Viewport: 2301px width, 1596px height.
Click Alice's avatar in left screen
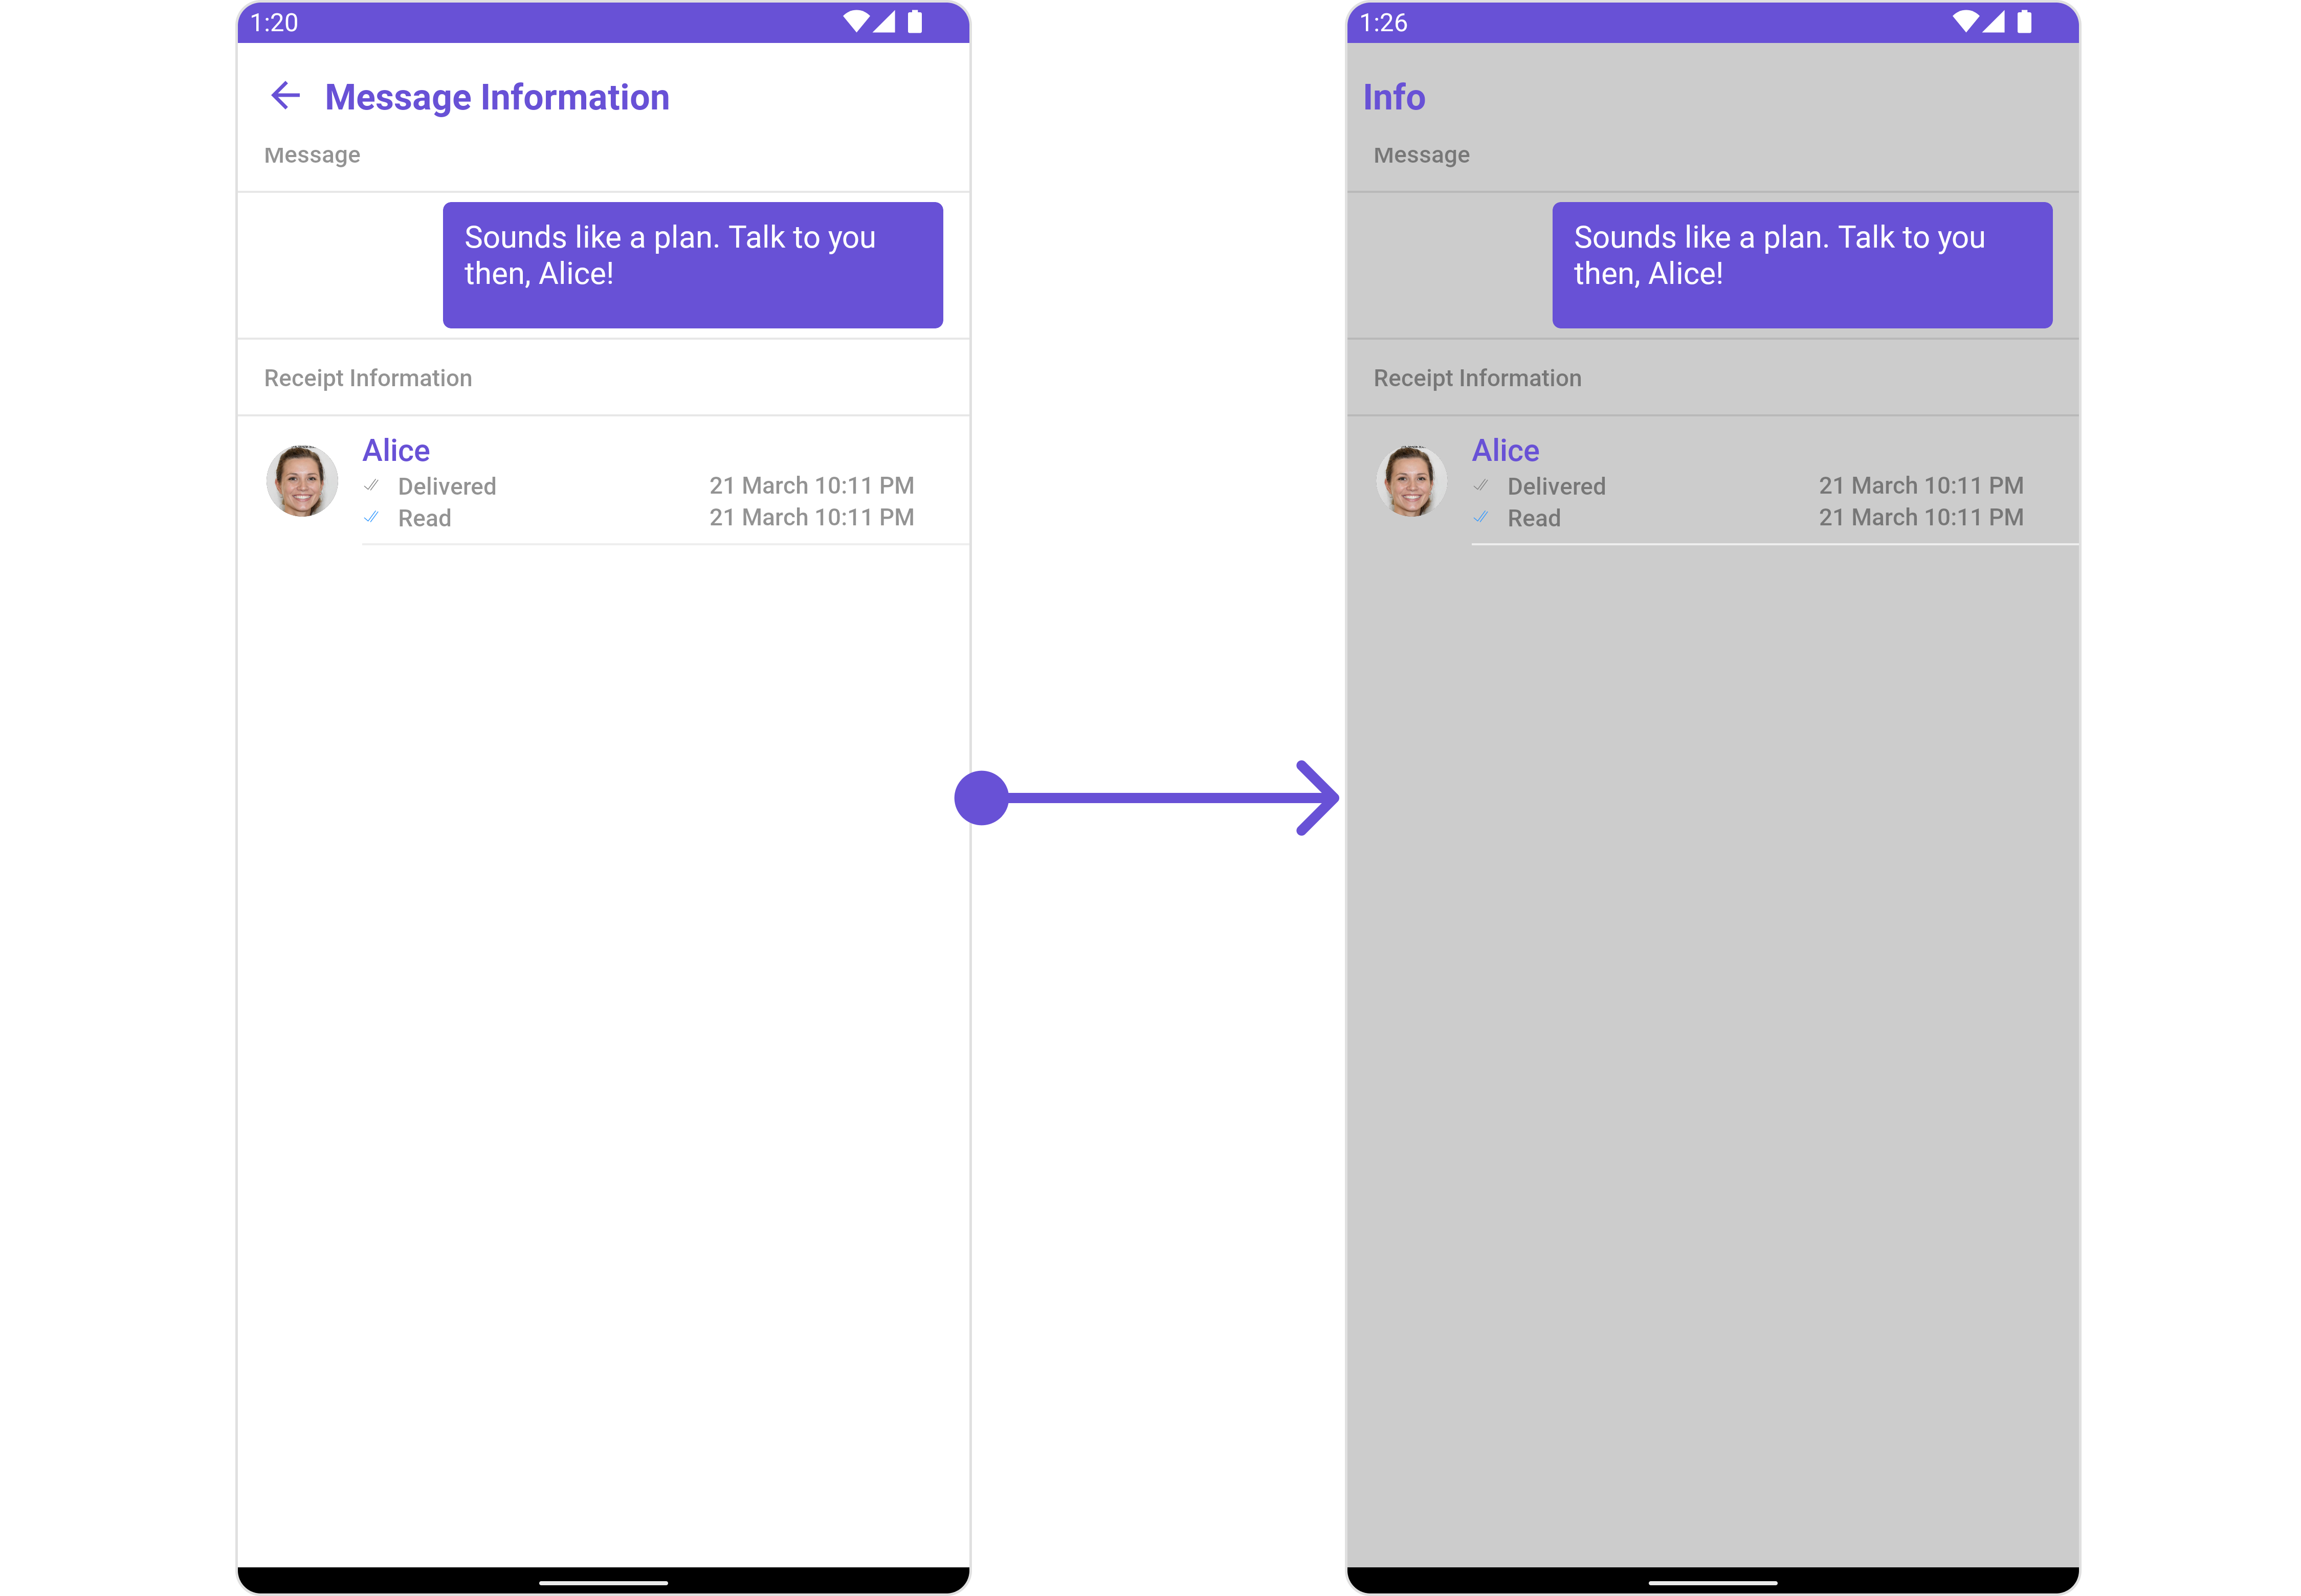click(x=302, y=481)
